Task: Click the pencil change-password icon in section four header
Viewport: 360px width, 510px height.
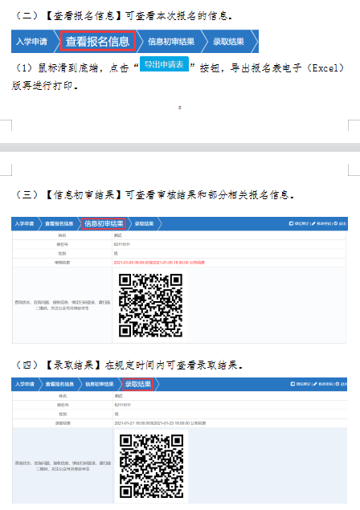Action: pyautogui.click(x=316, y=384)
